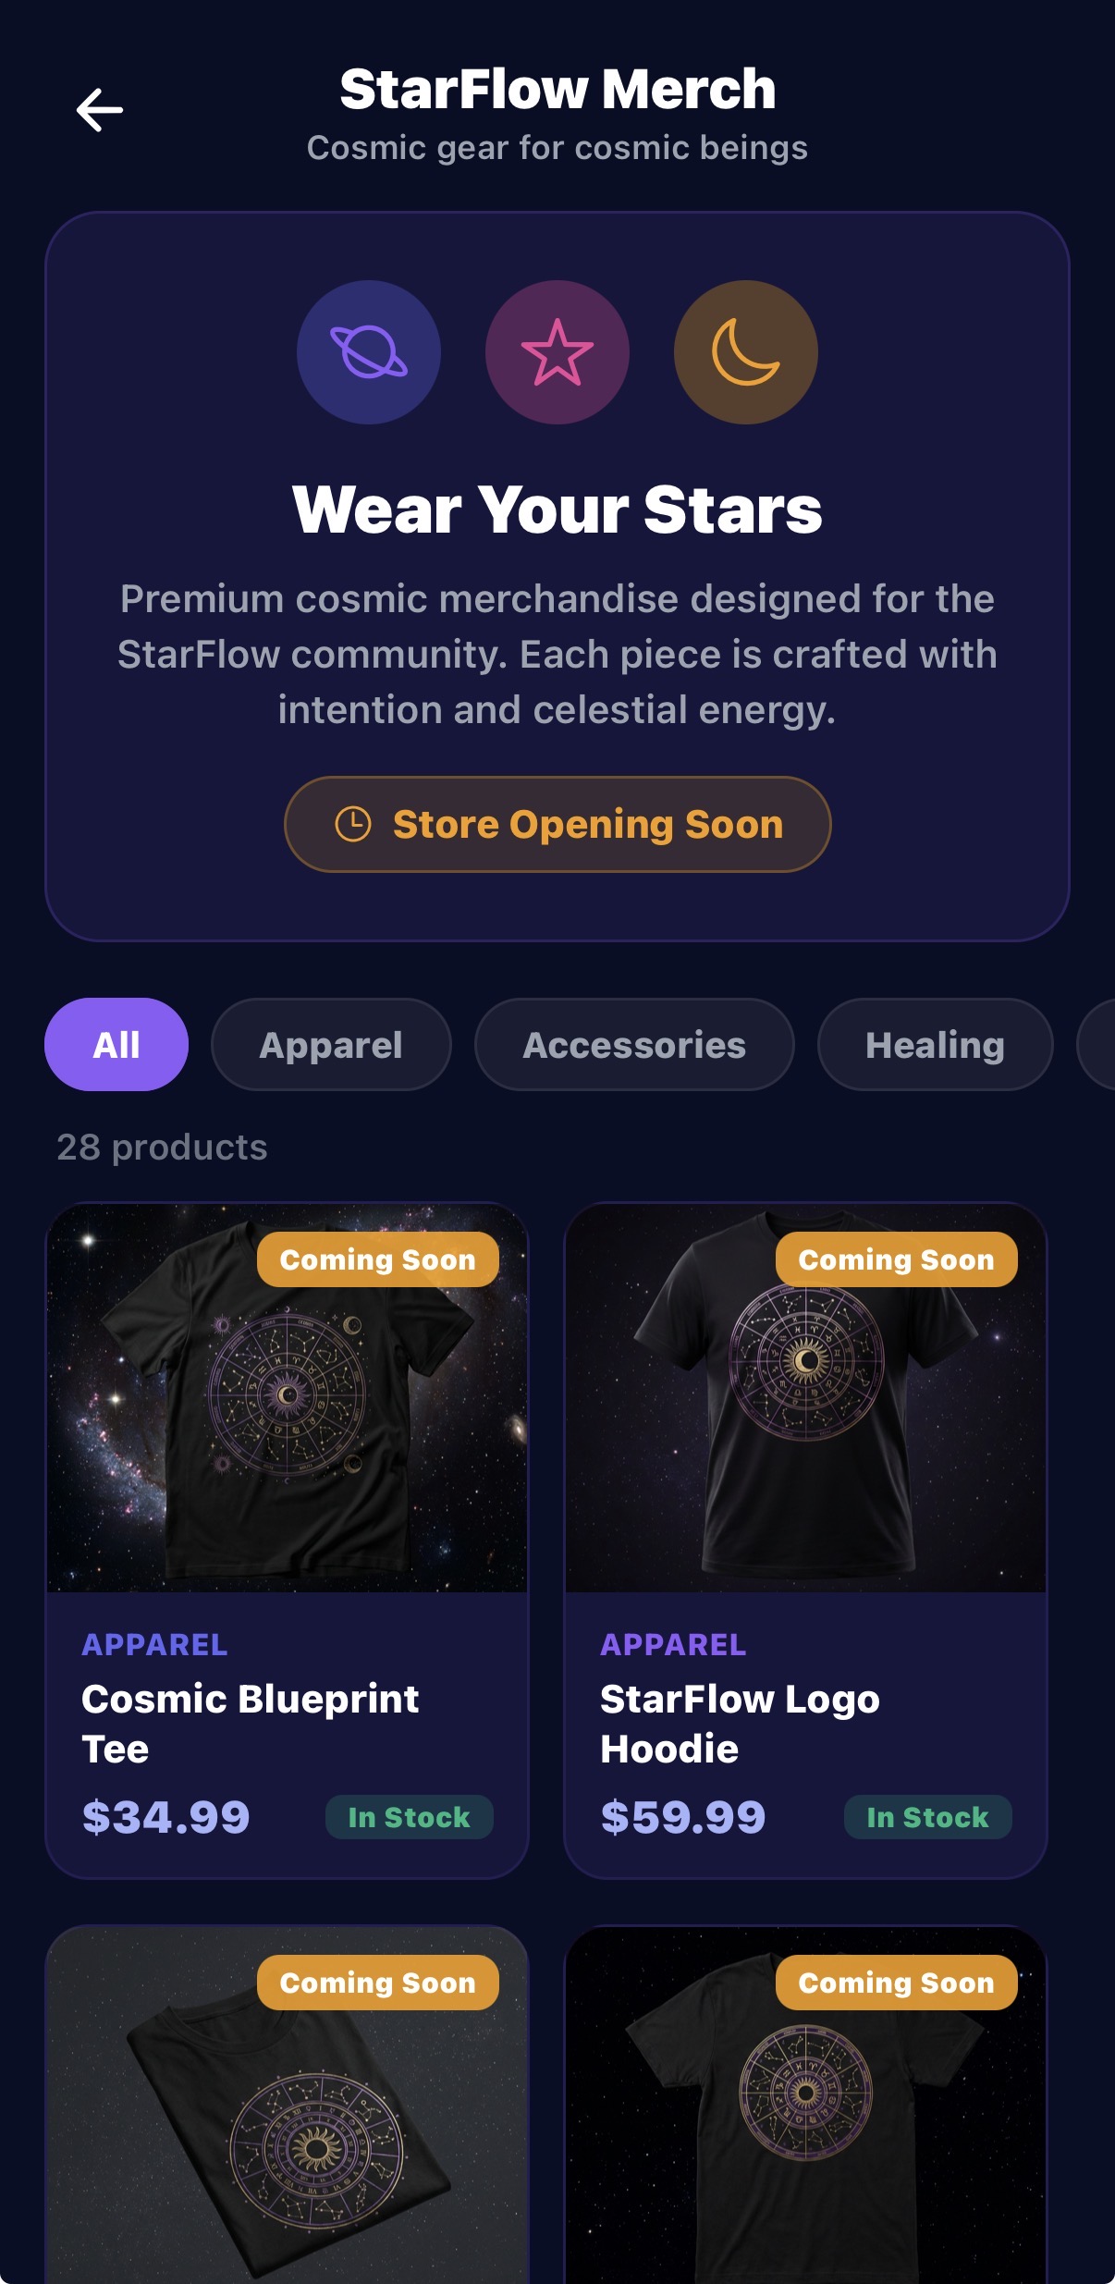The image size is (1115, 2284).
Task: Select the All category filter
Action: (116, 1044)
